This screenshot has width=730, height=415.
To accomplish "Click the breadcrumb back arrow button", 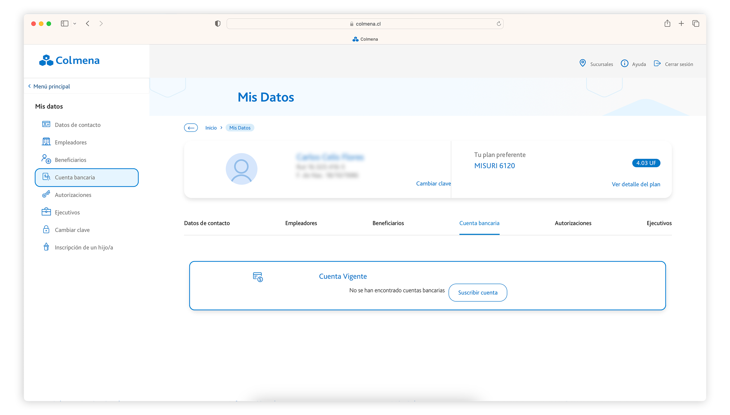I will coord(191,128).
